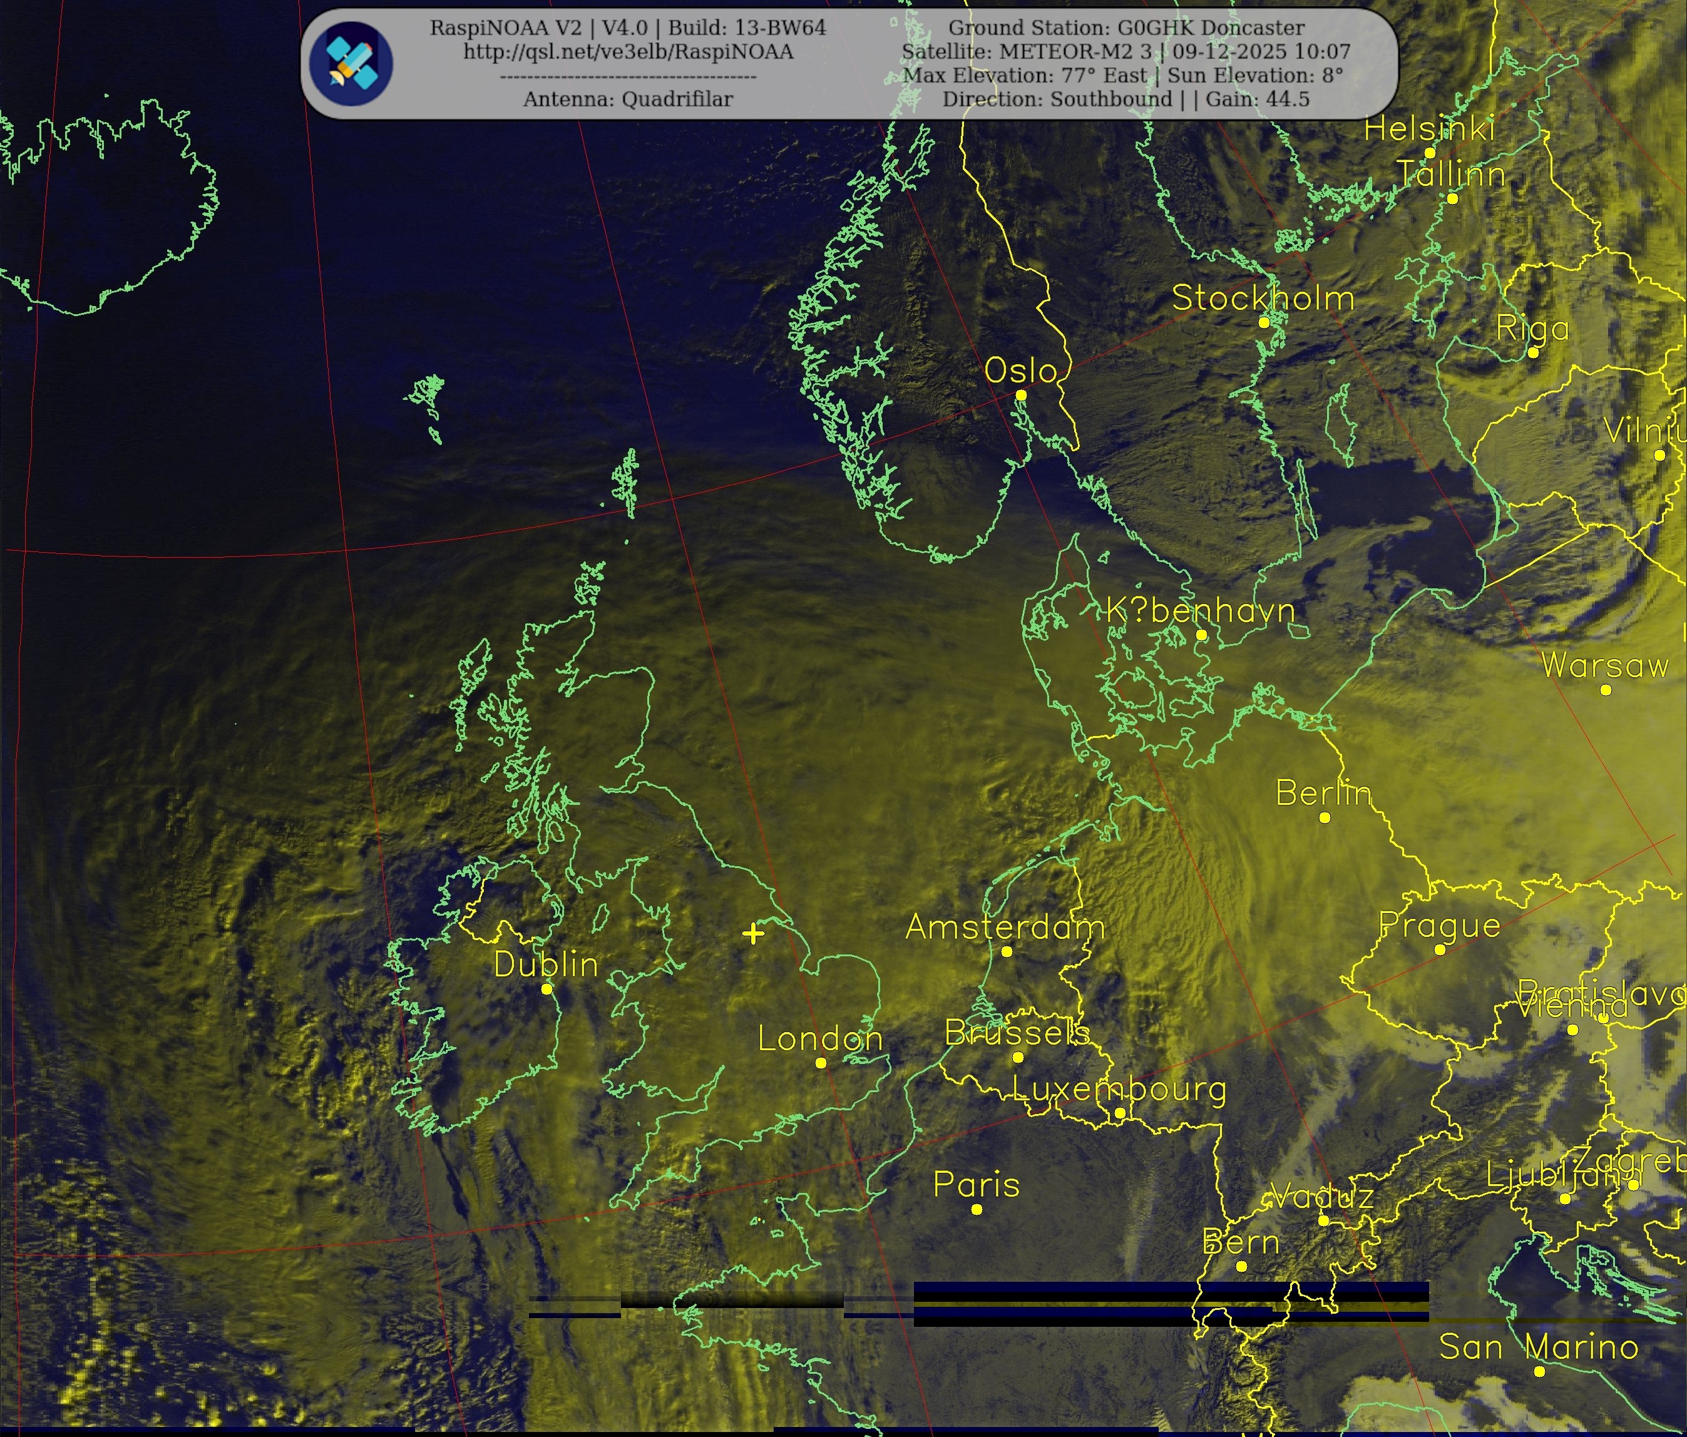The height and width of the screenshot is (1437, 1687).
Task: Click the Dublin city marker dot
Action: click(x=546, y=990)
